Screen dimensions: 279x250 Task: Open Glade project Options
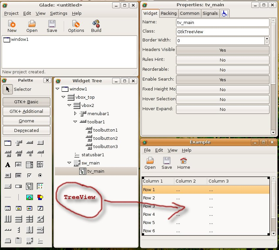[76, 26]
